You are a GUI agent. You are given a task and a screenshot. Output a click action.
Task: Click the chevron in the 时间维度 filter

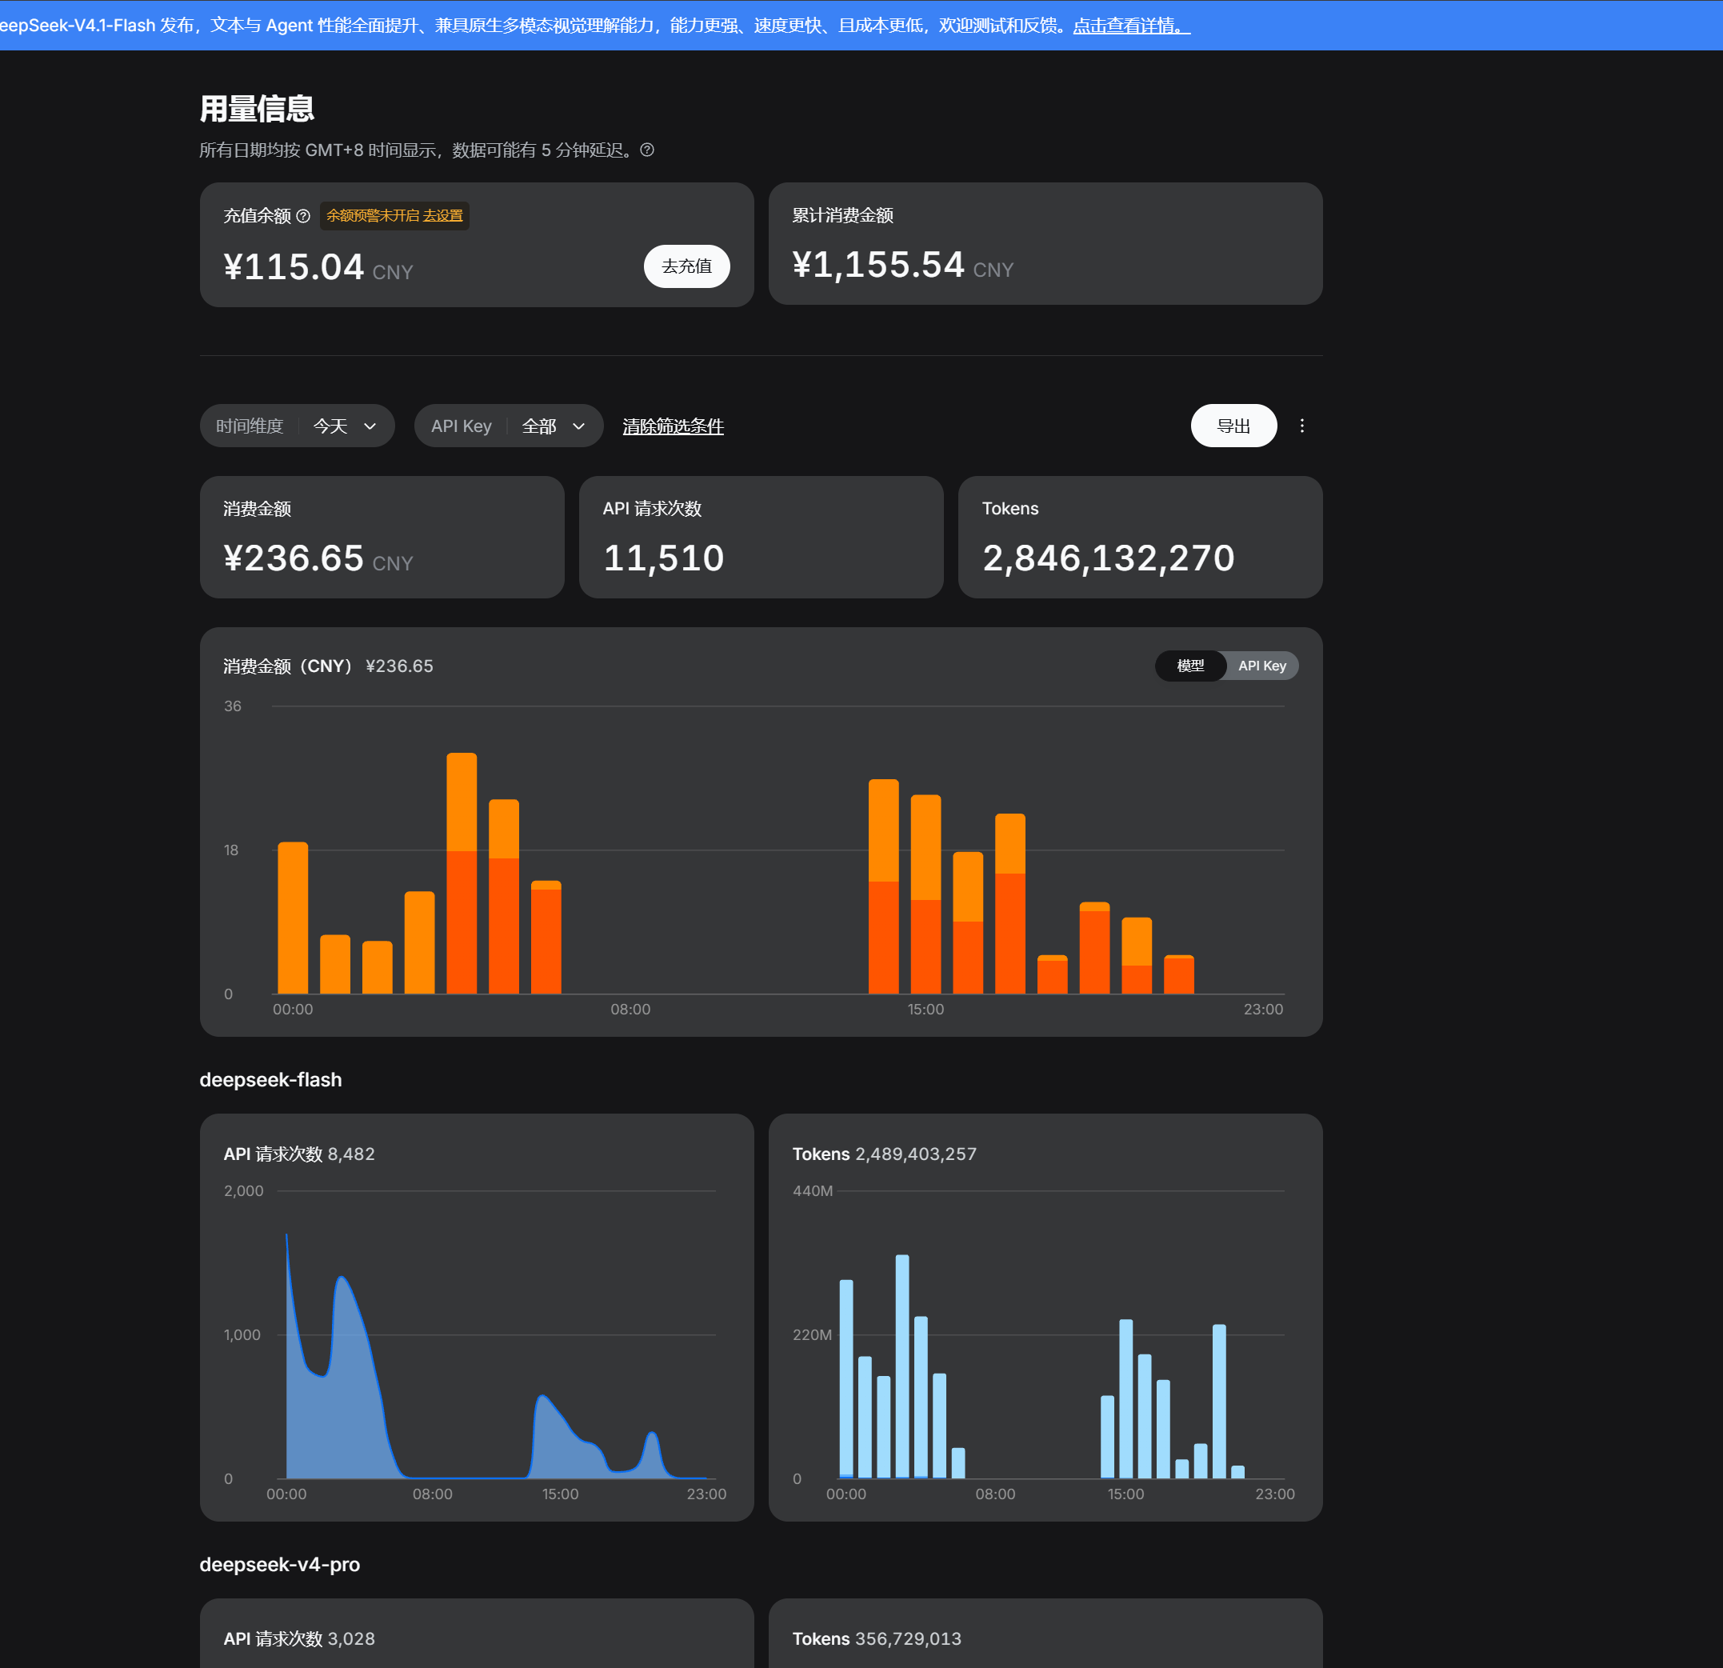coord(370,426)
